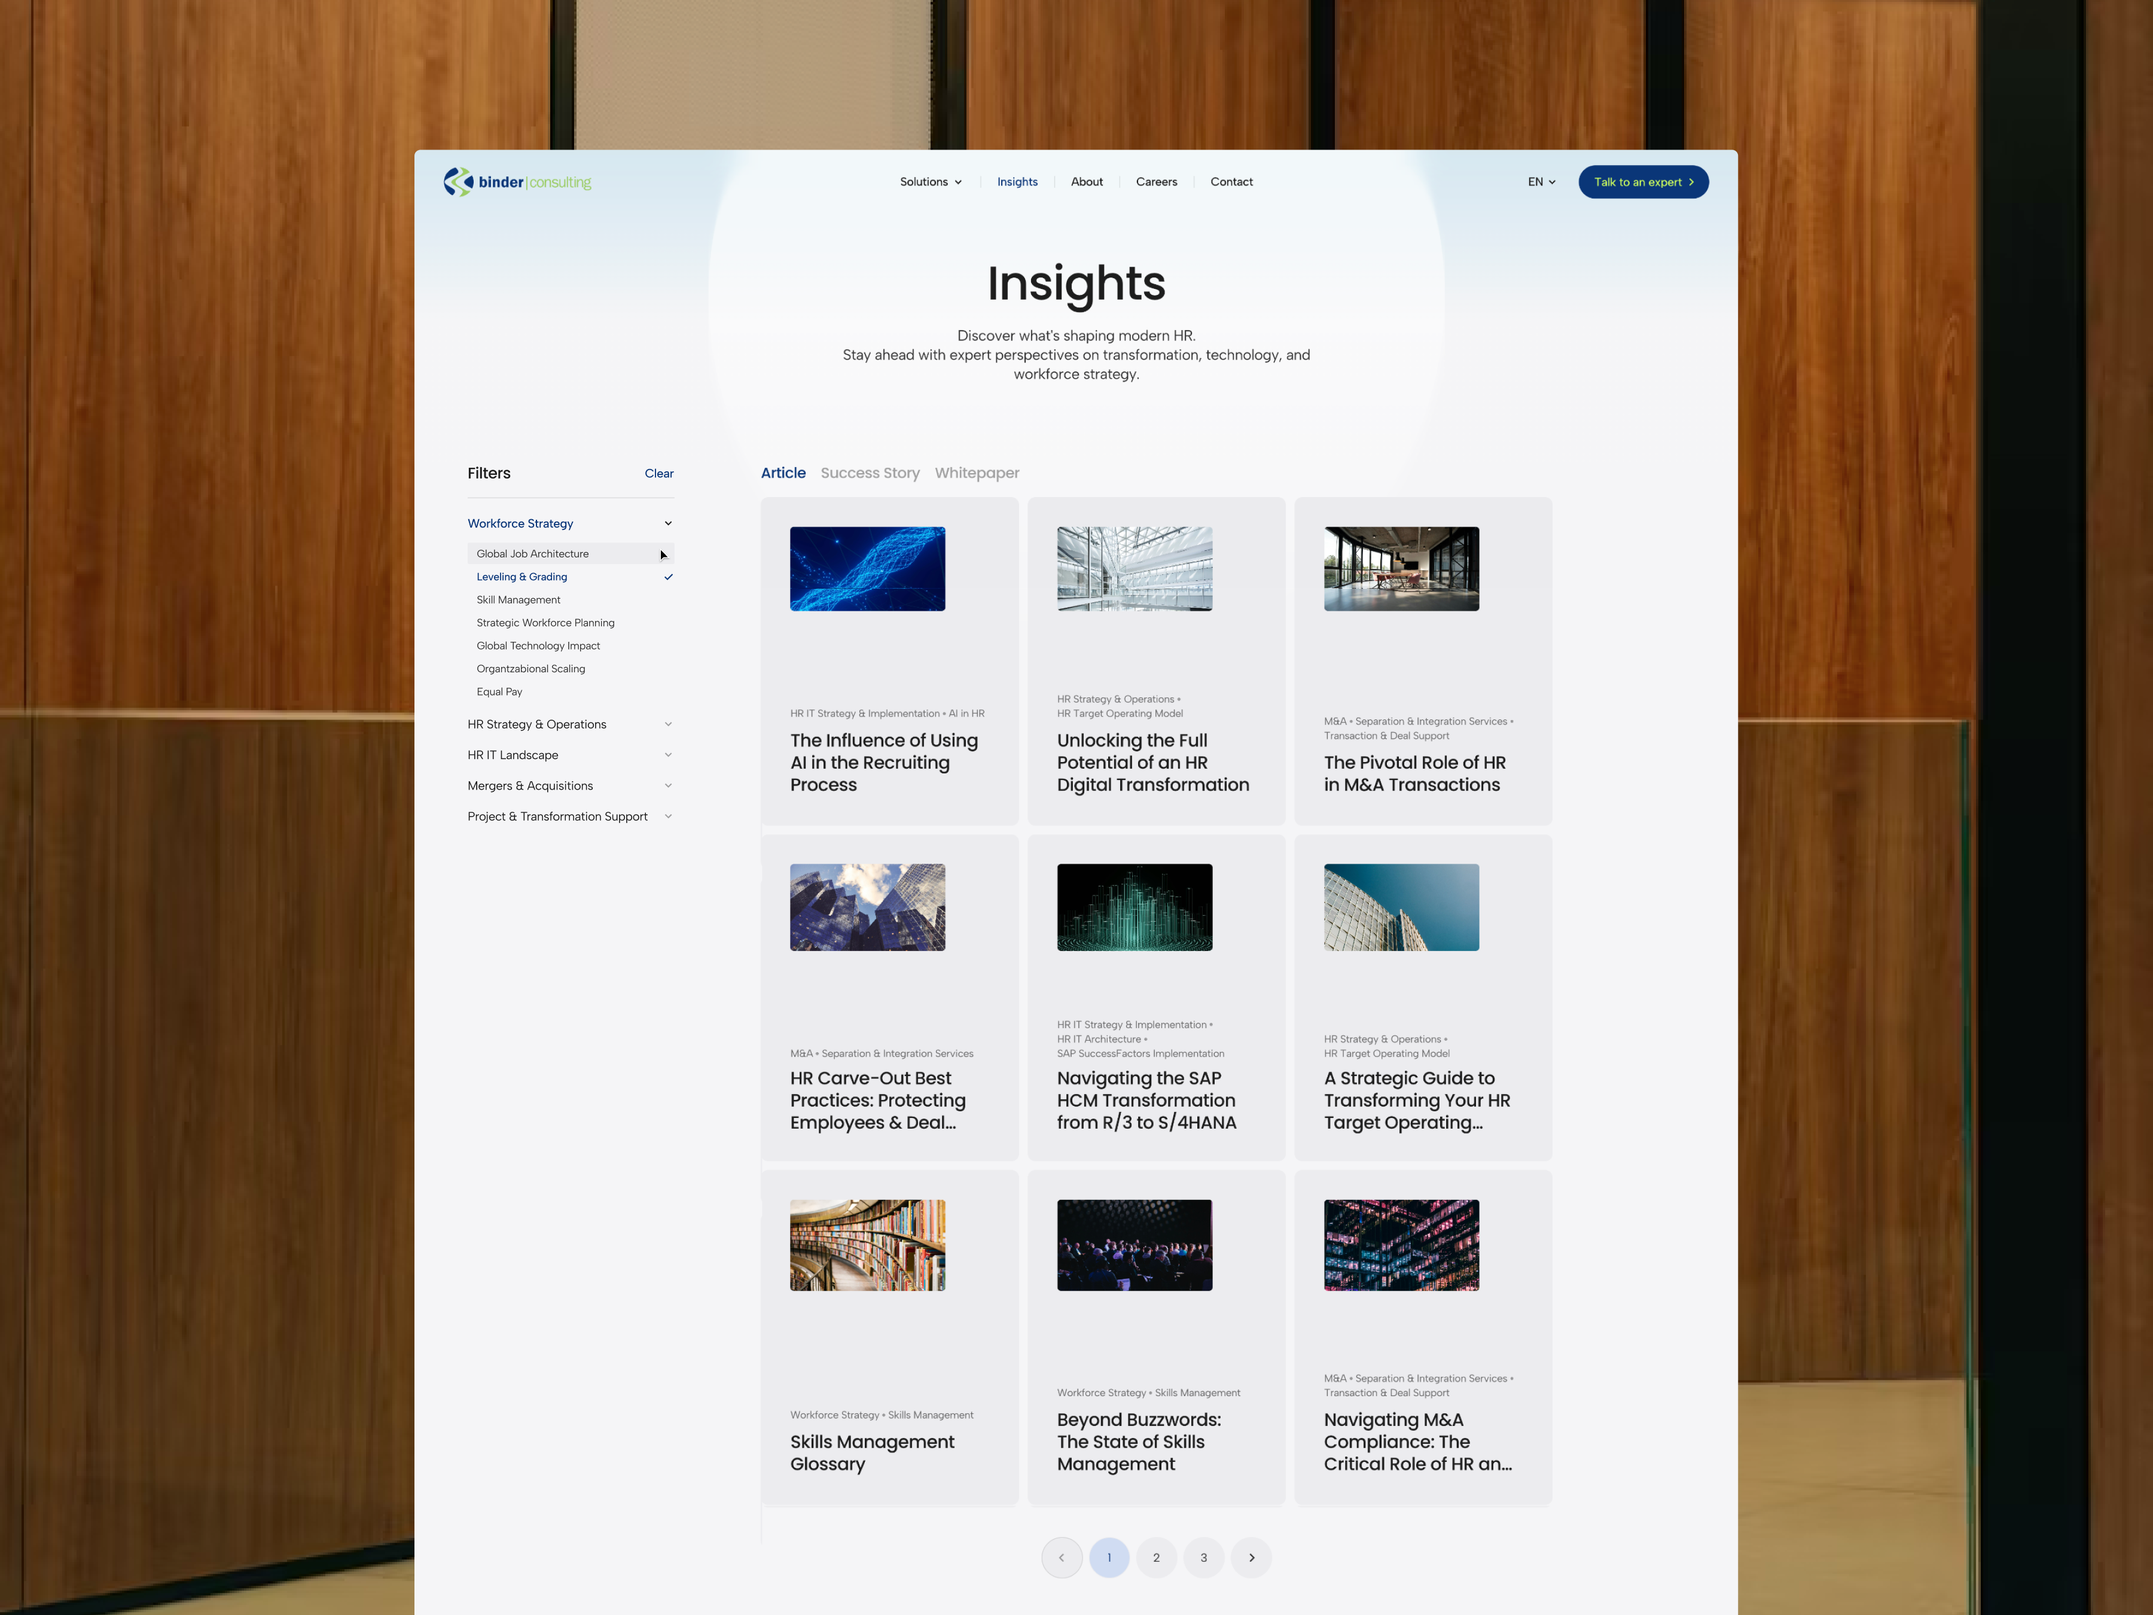The width and height of the screenshot is (2153, 1615).
Task: Click the binder consulting logo
Action: coord(517,182)
